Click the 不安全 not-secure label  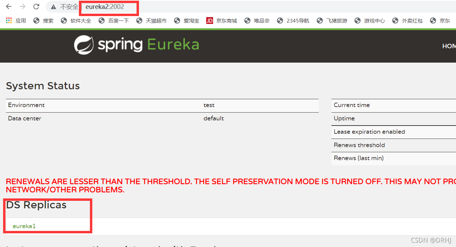69,7
